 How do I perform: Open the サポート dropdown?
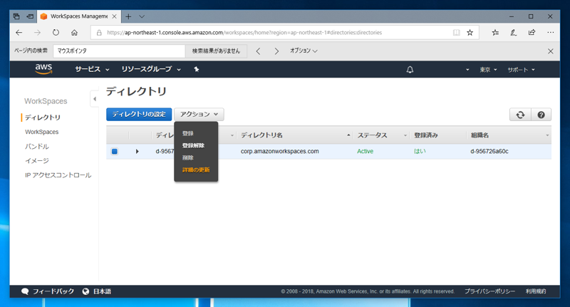point(521,69)
